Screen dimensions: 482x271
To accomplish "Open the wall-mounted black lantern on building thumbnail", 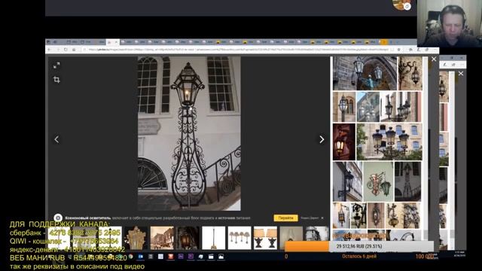I will (347, 181).
